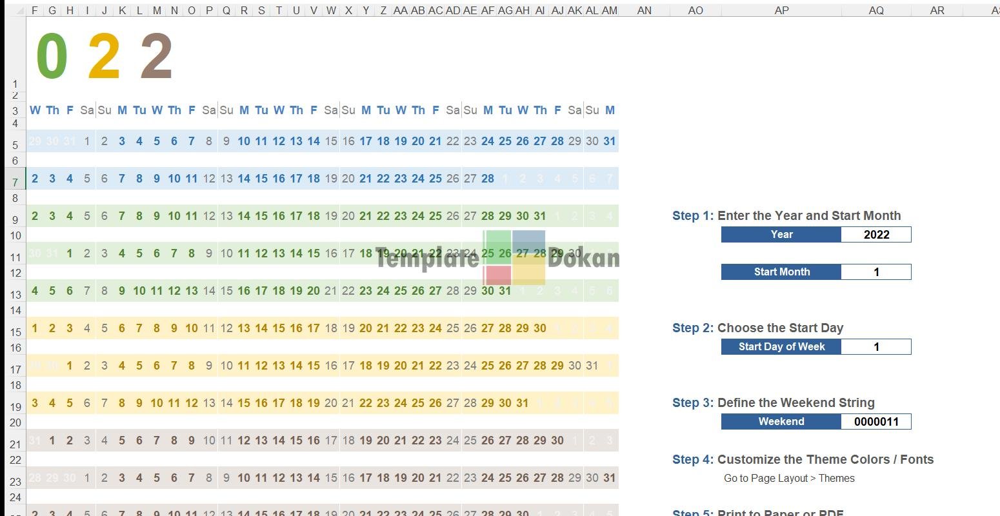Select column header AR
1000x516 pixels.
[937, 10]
